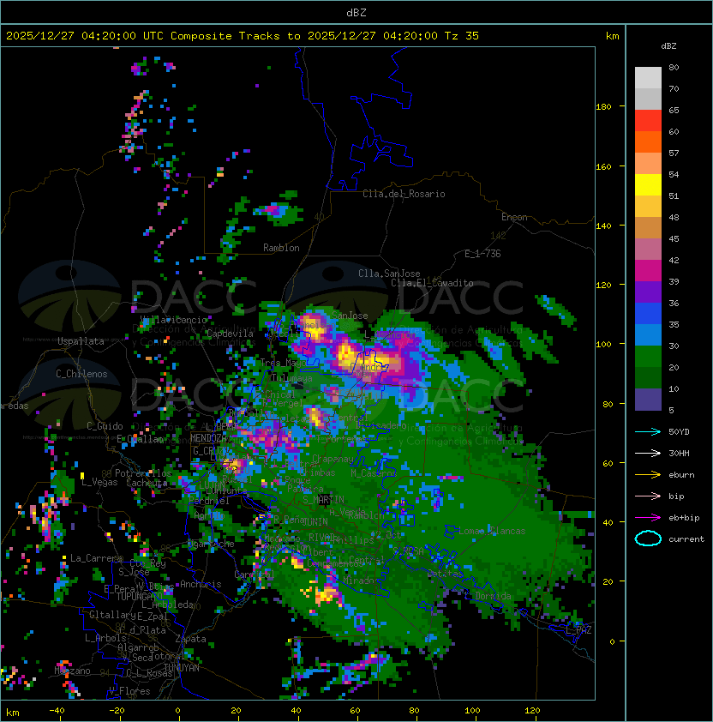The image size is (713, 722).
Task: Click the 180 tick on right axis
Action: [x=603, y=106]
